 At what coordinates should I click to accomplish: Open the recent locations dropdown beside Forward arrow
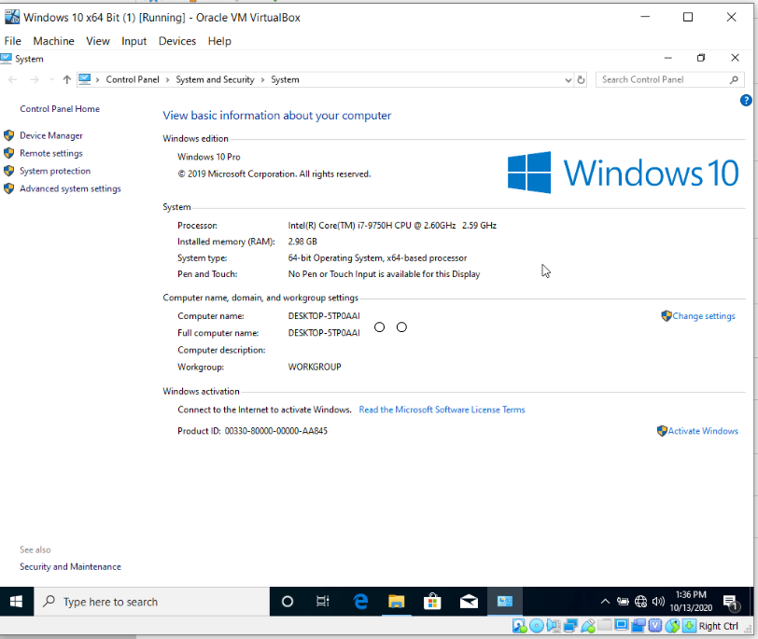coord(51,79)
